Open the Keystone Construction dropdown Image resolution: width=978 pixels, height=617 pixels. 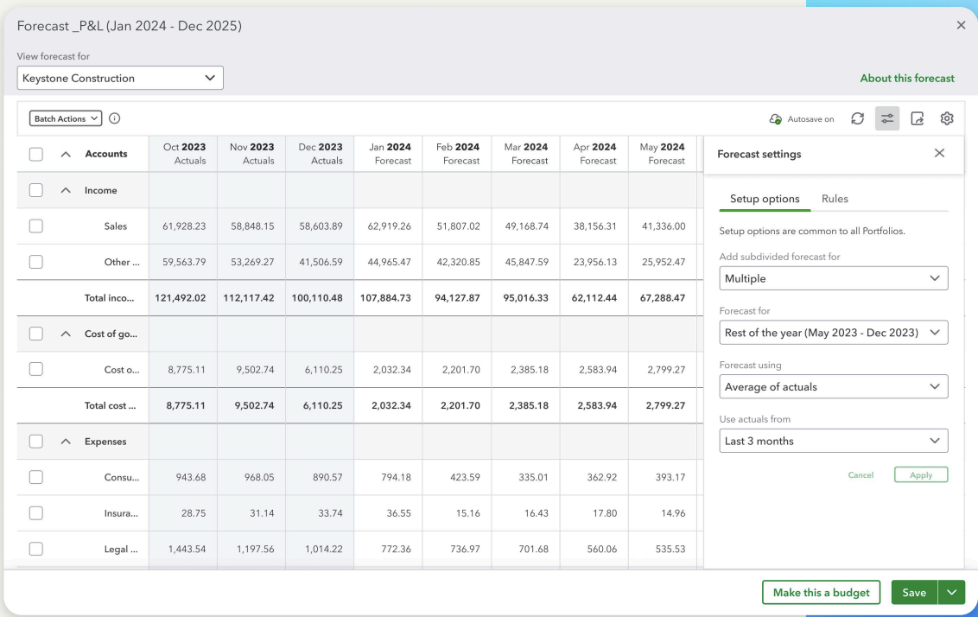[120, 79]
